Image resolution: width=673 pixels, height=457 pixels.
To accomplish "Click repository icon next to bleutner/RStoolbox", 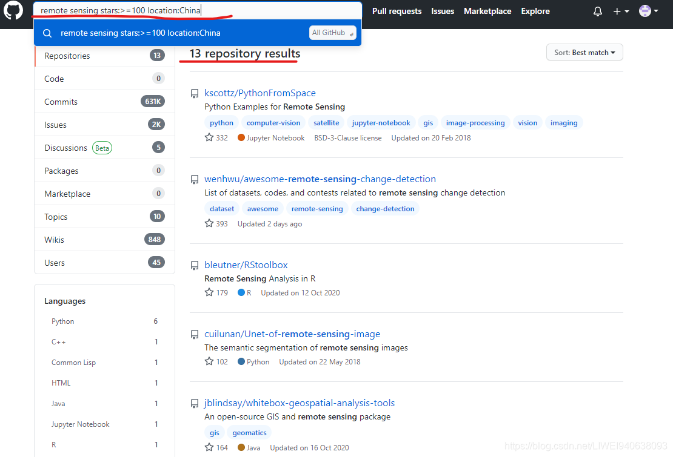I will tap(195, 266).
